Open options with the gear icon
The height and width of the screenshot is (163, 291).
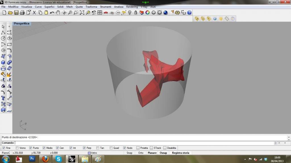pos(177,12)
